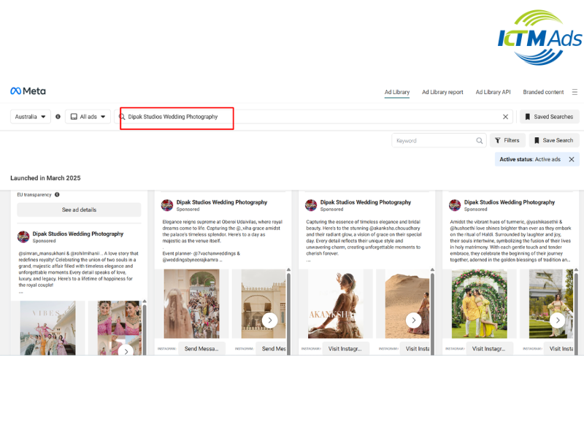Next image arrow in Oberoi Udaivilas ad

[269, 320]
